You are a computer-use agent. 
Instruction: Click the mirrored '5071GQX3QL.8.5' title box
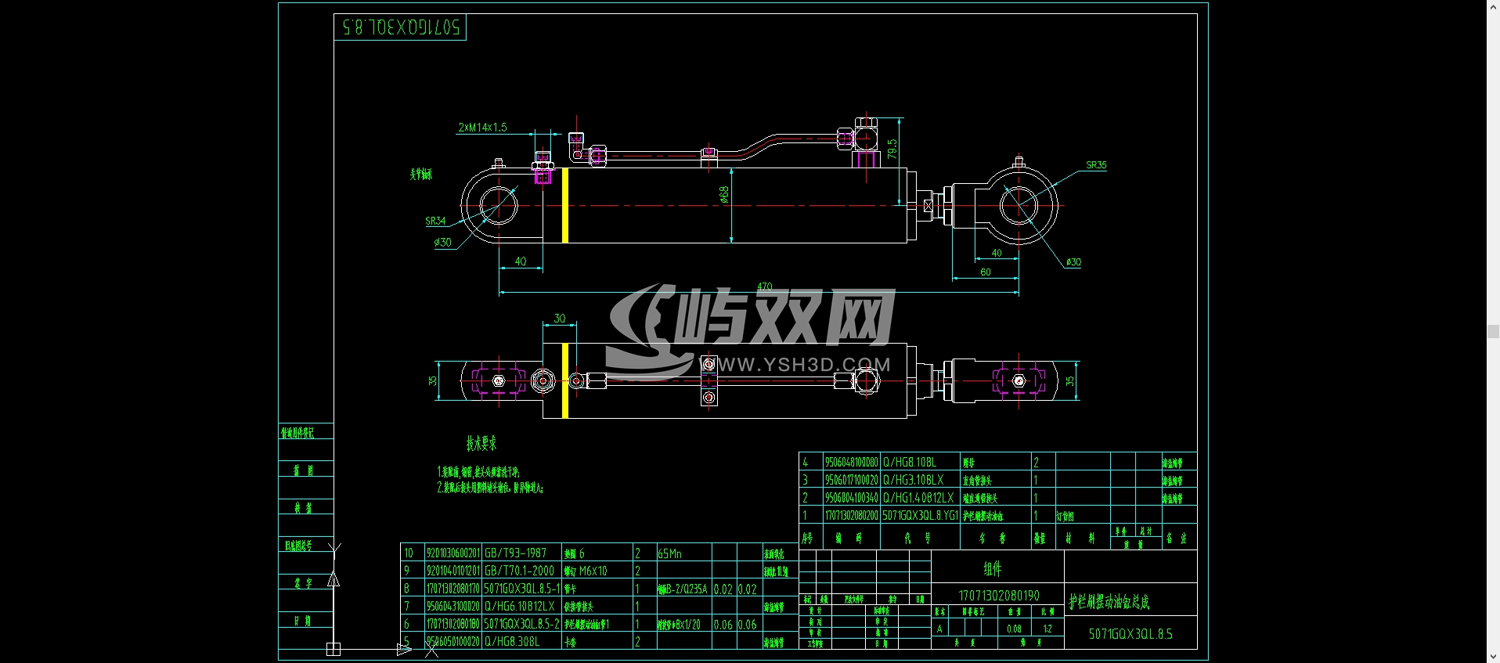(401, 27)
